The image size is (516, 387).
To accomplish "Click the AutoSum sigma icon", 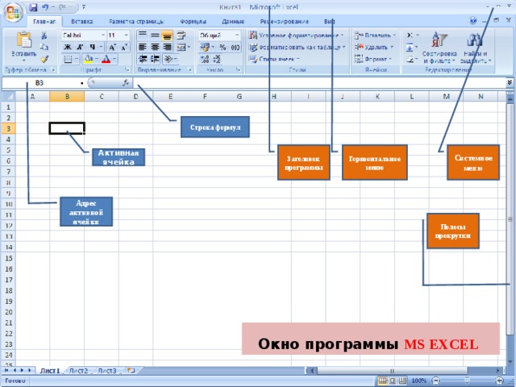I will tap(410, 35).
